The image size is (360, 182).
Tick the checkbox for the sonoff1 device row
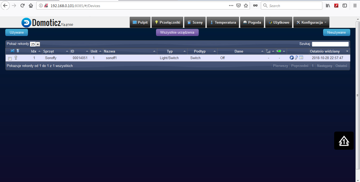pos(10,58)
